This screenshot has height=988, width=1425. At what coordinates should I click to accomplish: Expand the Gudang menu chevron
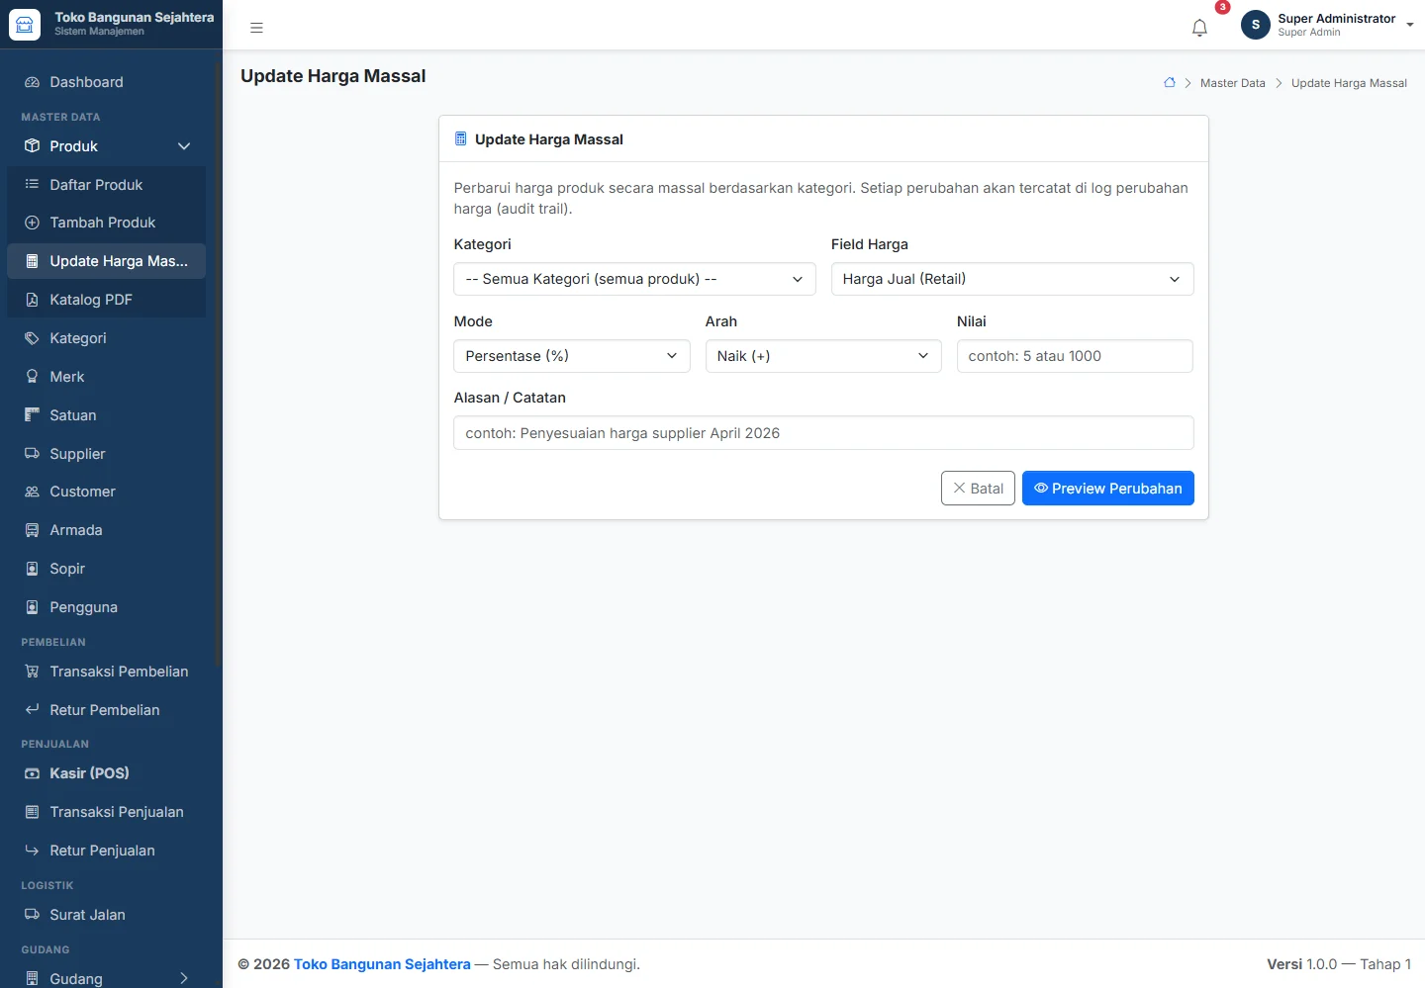coord(184,978)
